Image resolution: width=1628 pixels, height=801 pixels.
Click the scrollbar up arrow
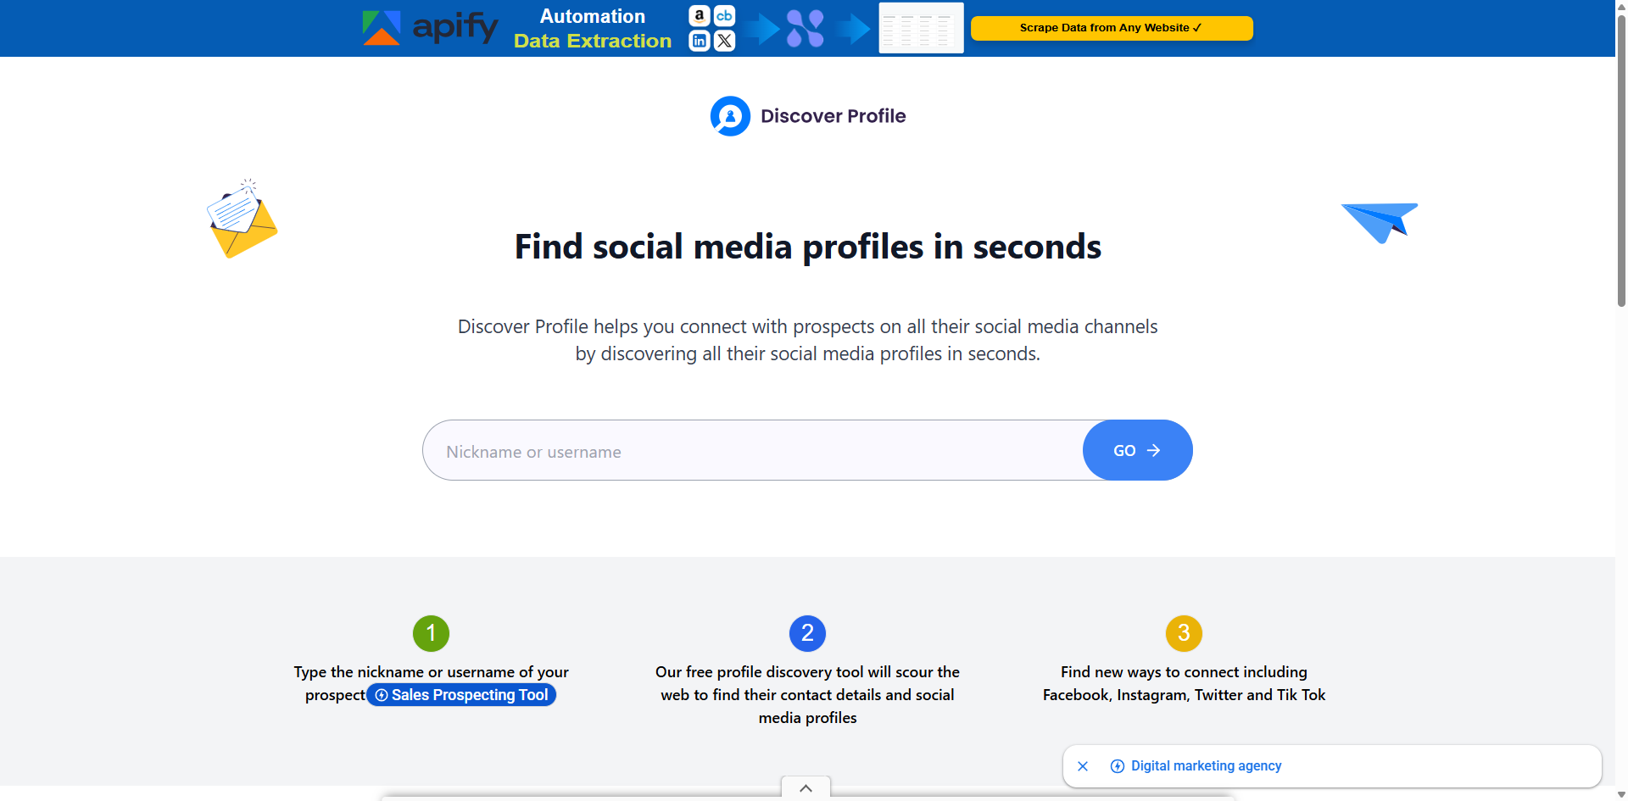point(1620,7)
